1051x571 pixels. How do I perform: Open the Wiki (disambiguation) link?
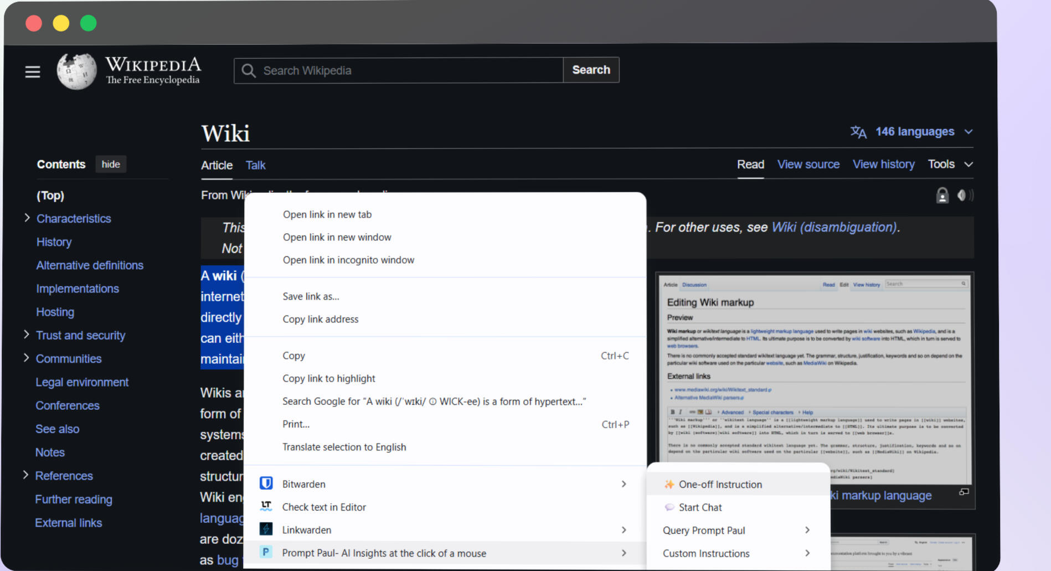click(834, 228)
